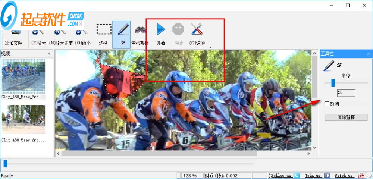Open the Join us link
The image size is (373, 179).
click(x=313, y=176)
